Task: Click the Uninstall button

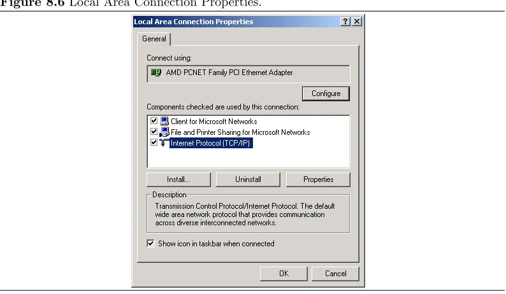Action: [248, 179]
